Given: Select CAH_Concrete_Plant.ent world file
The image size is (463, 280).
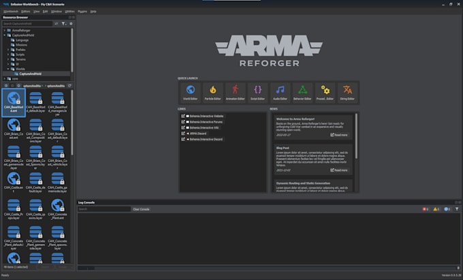Looking at the screenshot, I should coord(58,209).
